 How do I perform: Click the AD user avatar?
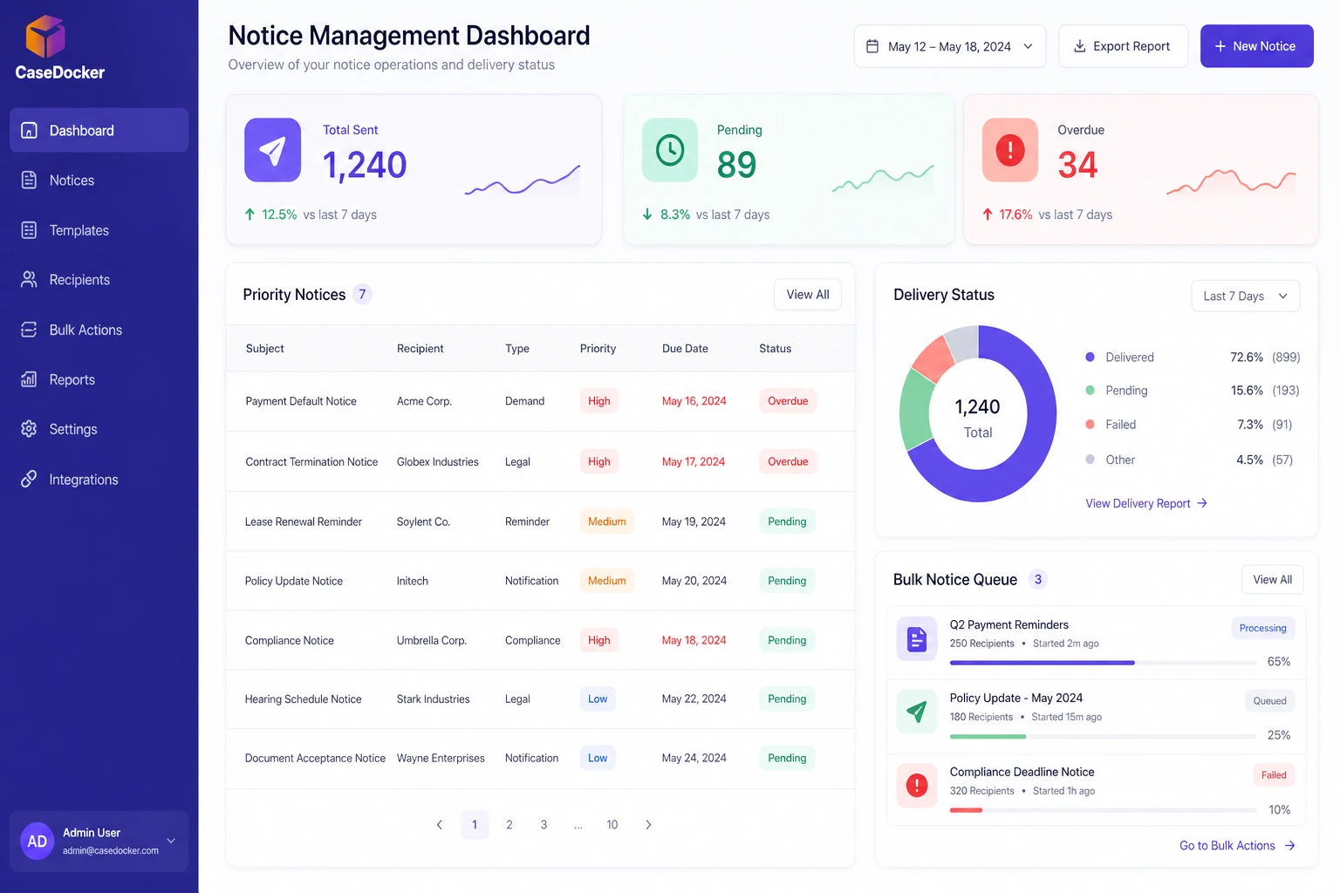point(38,842)
